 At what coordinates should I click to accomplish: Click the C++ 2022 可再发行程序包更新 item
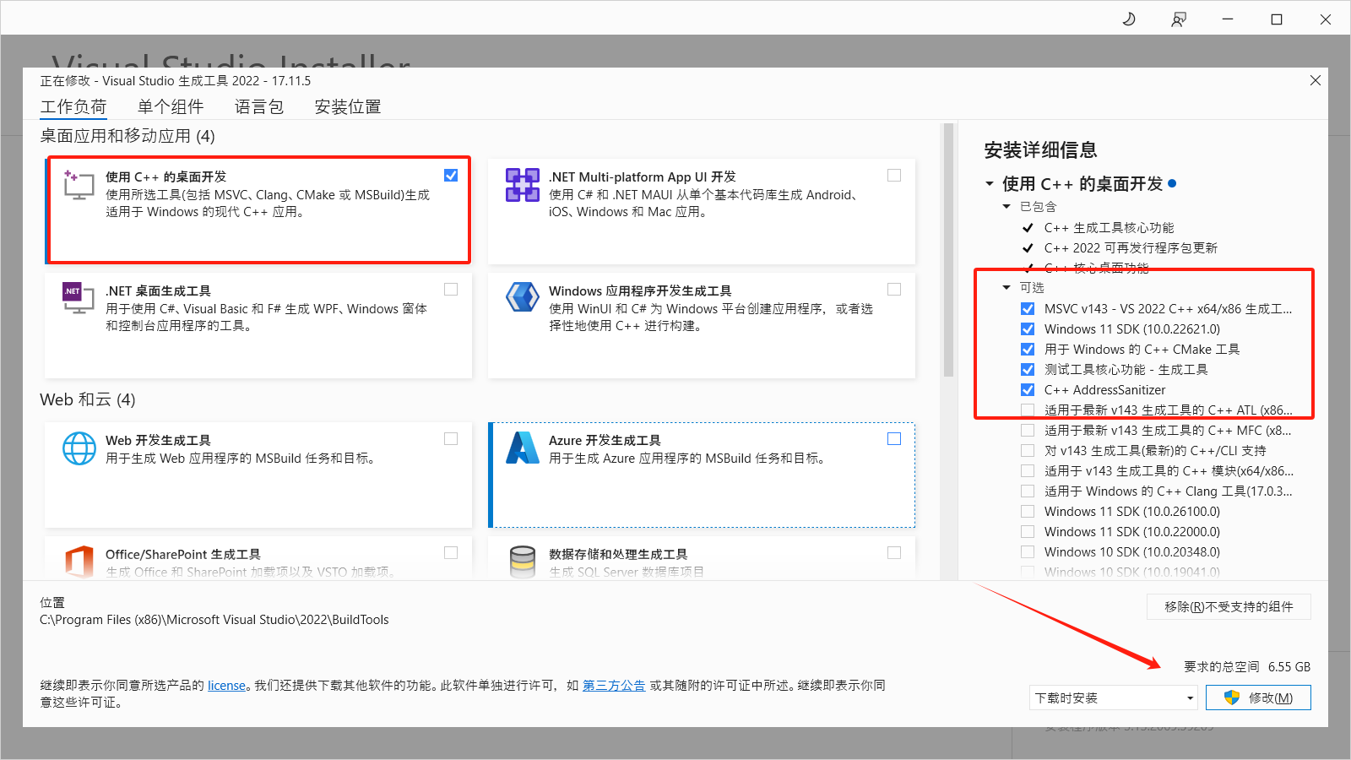(1131, 248)
